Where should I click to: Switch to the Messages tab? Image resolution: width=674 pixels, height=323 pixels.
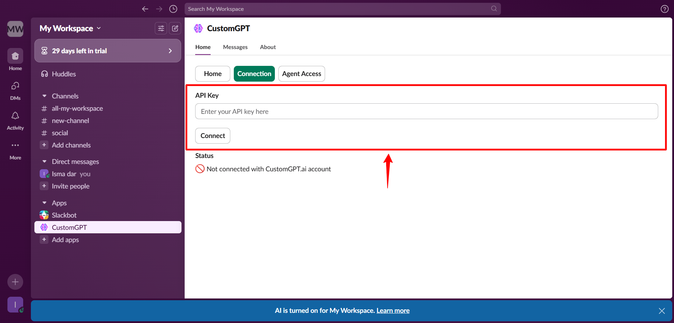[235, 47]
